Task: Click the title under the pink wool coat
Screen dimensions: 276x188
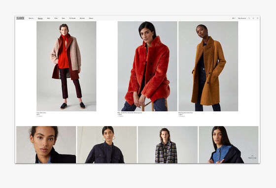Action: coord(41,113)
